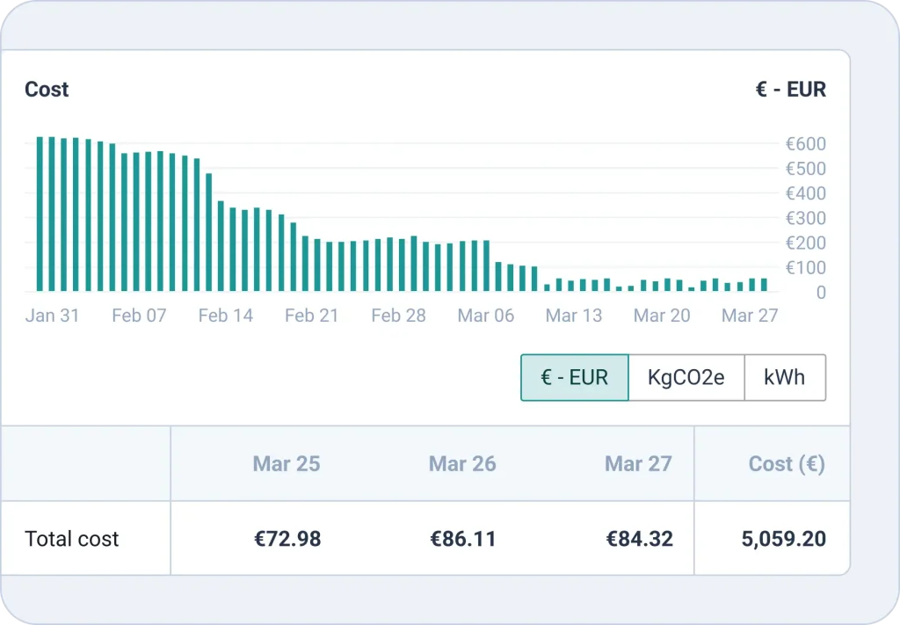This screenshot has width=900, height=625.
Task: Click the last rightmost bar in chart
Action: [x=764, y=285]
